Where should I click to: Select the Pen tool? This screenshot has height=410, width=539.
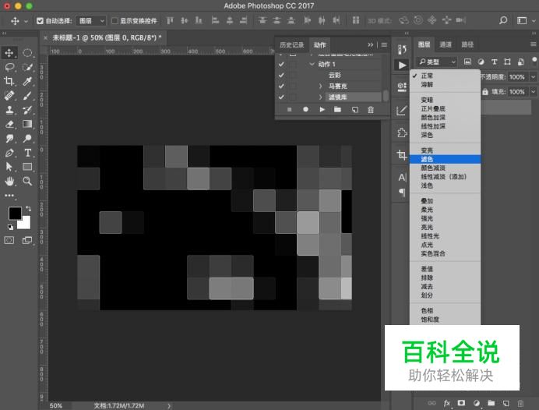pyautogui.click(x=9, y=153)
